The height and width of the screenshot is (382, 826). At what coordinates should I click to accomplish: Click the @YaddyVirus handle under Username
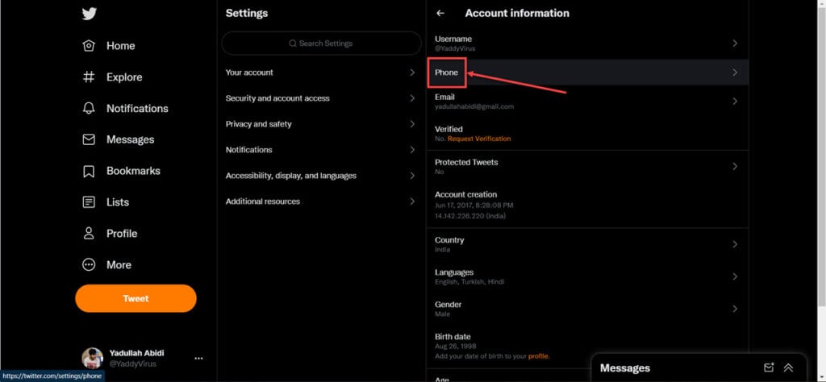coord(455,48)
